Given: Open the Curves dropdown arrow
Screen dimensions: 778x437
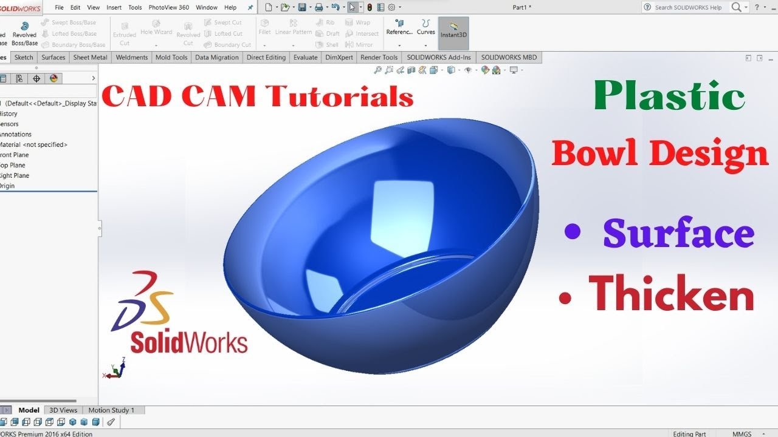Looking at the screenshot, I should point(425,45).
